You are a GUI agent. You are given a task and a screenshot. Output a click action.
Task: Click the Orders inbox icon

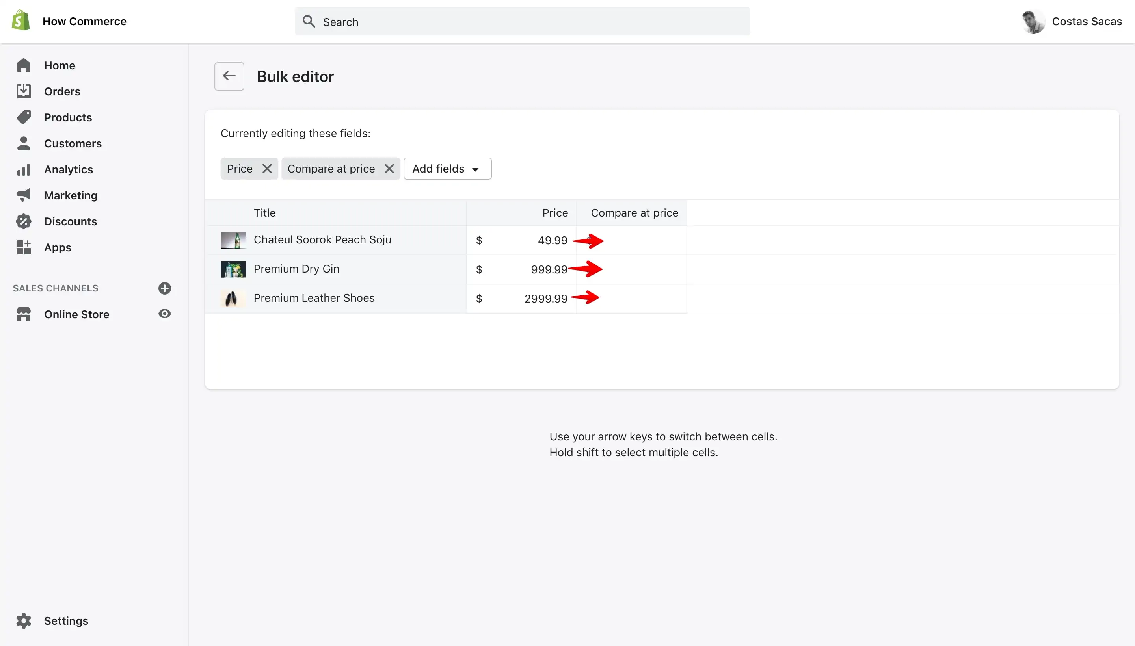pyautogui.click(x=24, y=91)
